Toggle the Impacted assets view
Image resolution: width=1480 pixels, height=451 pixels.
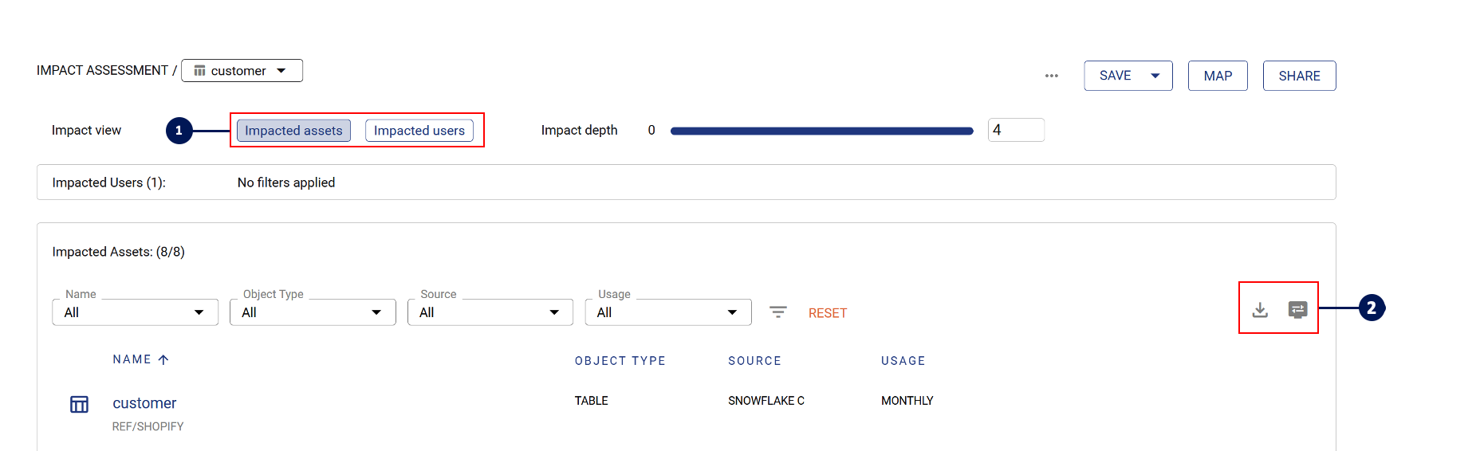[293, 131]
